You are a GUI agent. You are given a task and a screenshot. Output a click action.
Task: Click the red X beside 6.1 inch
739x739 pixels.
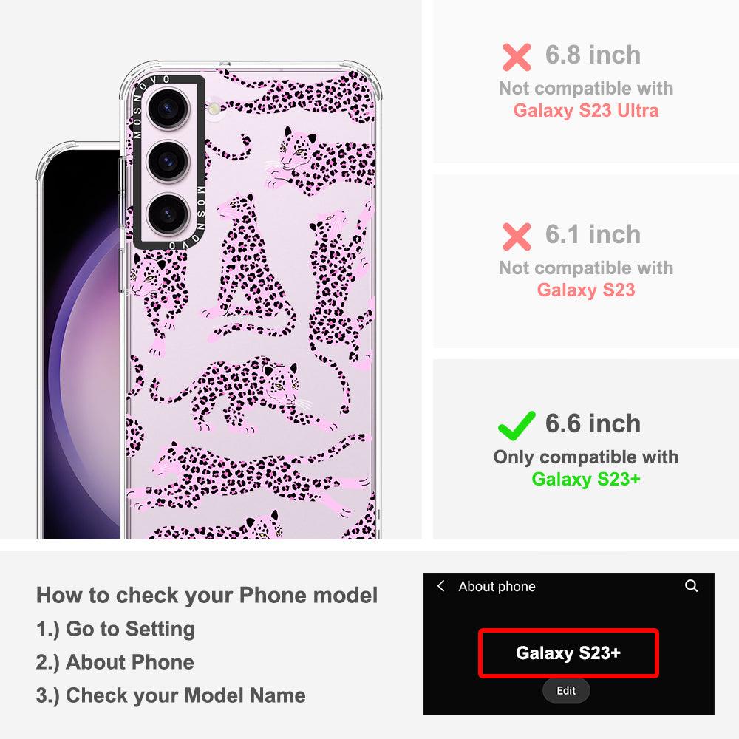(x=517, y=236)
